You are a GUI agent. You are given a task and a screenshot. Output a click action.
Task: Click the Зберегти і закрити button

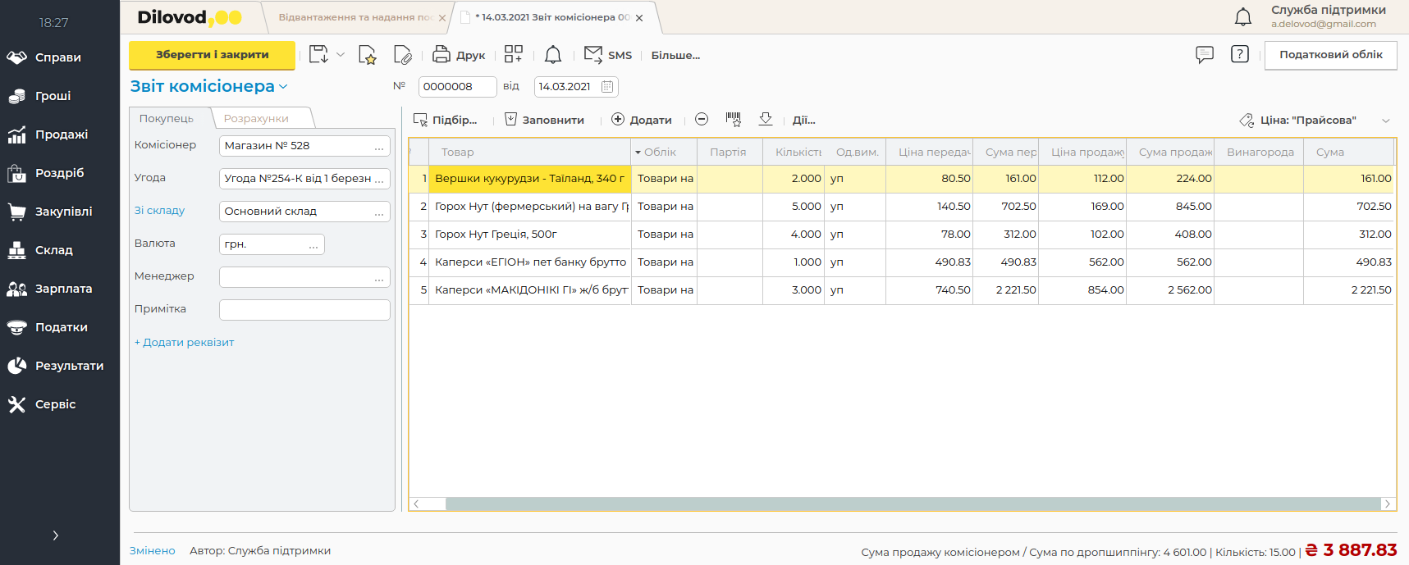point(212,55)
